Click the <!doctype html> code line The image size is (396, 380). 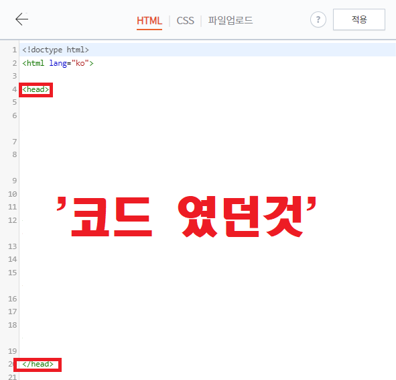[x=56, y=50]
